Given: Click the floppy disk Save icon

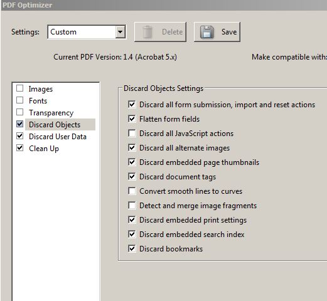Looking at the screenshot, I should point(206,32).
